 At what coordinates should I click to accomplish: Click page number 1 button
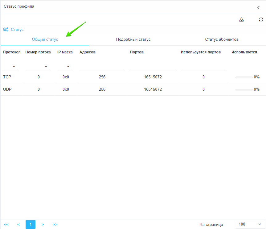tap(31, 224)
